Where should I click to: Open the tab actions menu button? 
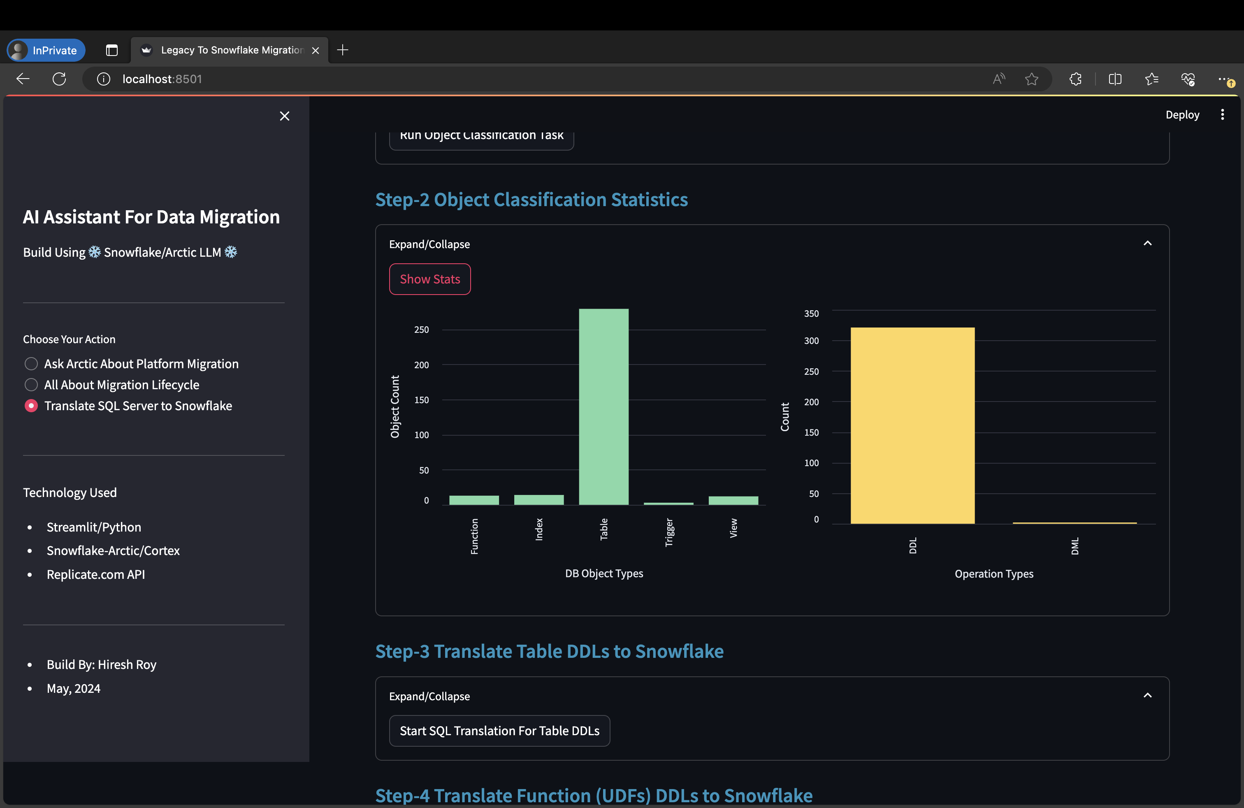click(112, 50)
